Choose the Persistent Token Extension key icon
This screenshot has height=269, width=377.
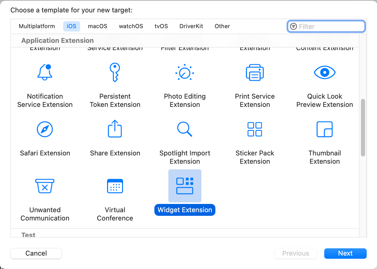pyautogui.click(x=115, y=73)
